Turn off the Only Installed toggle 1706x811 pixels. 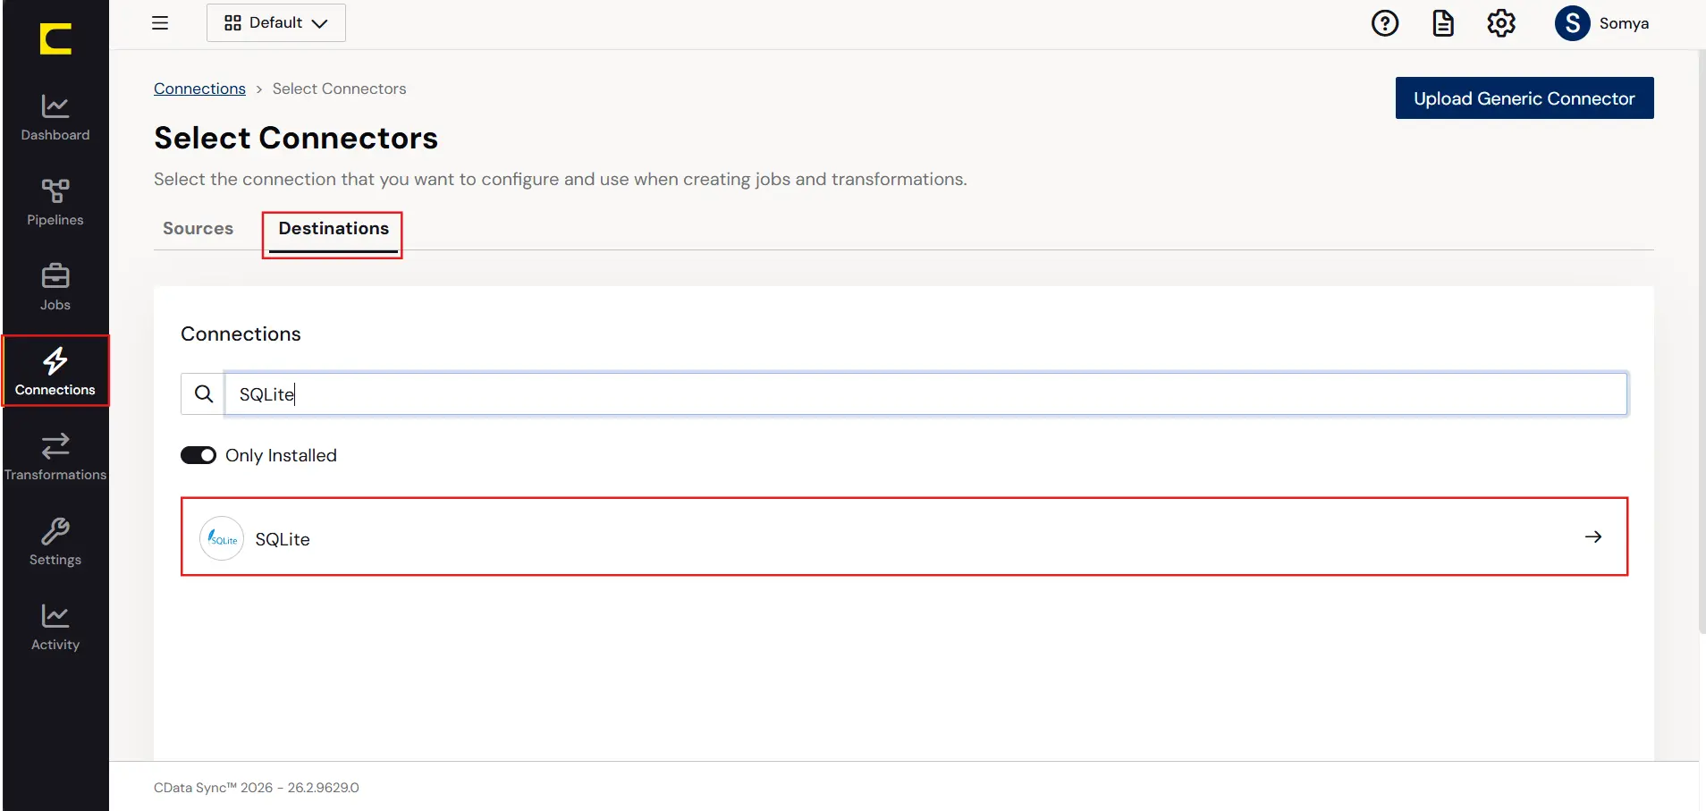198,455
